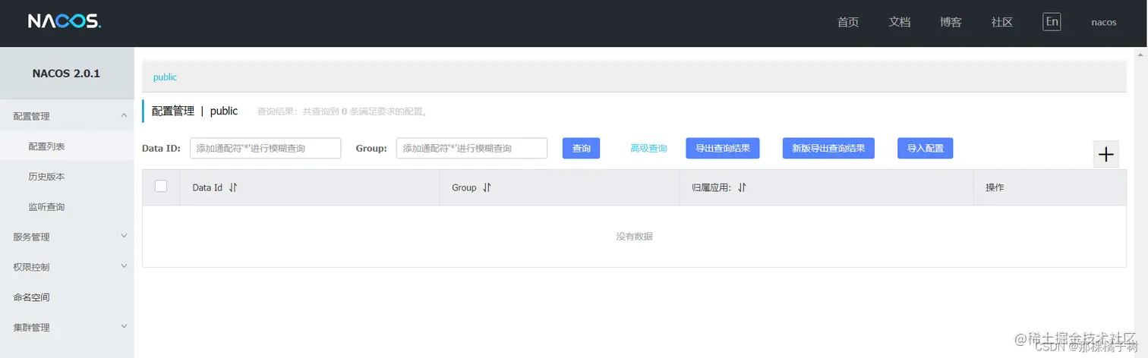This screenshot has width=1148, height=358.
Task: Select the public namespace tab
Action: [x=165, y=77]
